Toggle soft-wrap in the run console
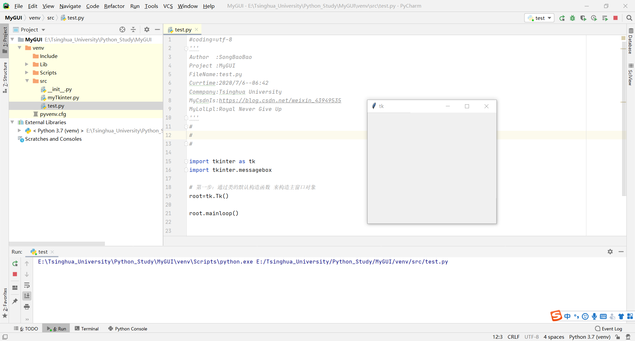The height and width of the screenshot is (341, 635). coord(27,286)
